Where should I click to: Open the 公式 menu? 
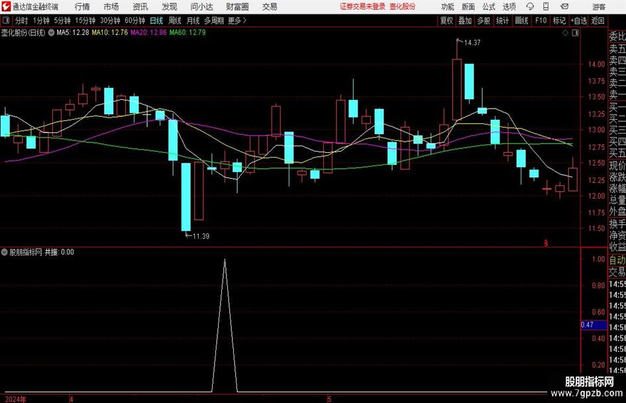[x=489, y=7]
